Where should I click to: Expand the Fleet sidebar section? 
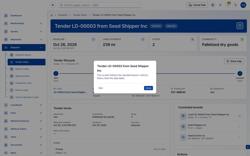point(41,113)
